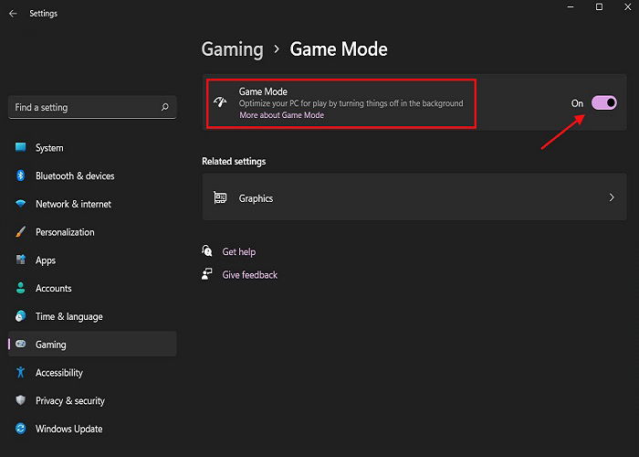639x457 pixels.
Task: Click the search magnifier icon
Action: point(164,107)
